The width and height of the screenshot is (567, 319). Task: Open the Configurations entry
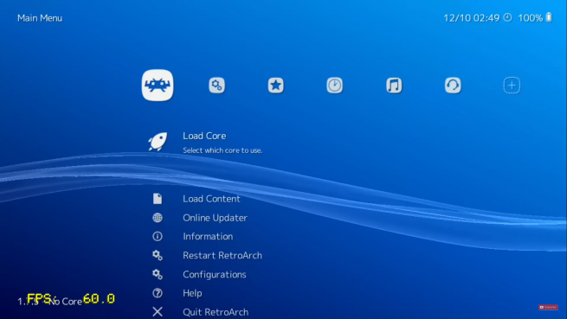(215, 274)
